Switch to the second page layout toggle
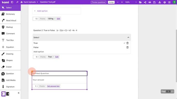The image size is (177, 99). coord(8,94)
